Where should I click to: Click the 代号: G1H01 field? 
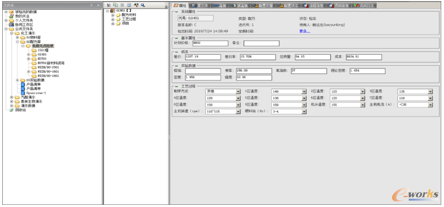(195, 19)
